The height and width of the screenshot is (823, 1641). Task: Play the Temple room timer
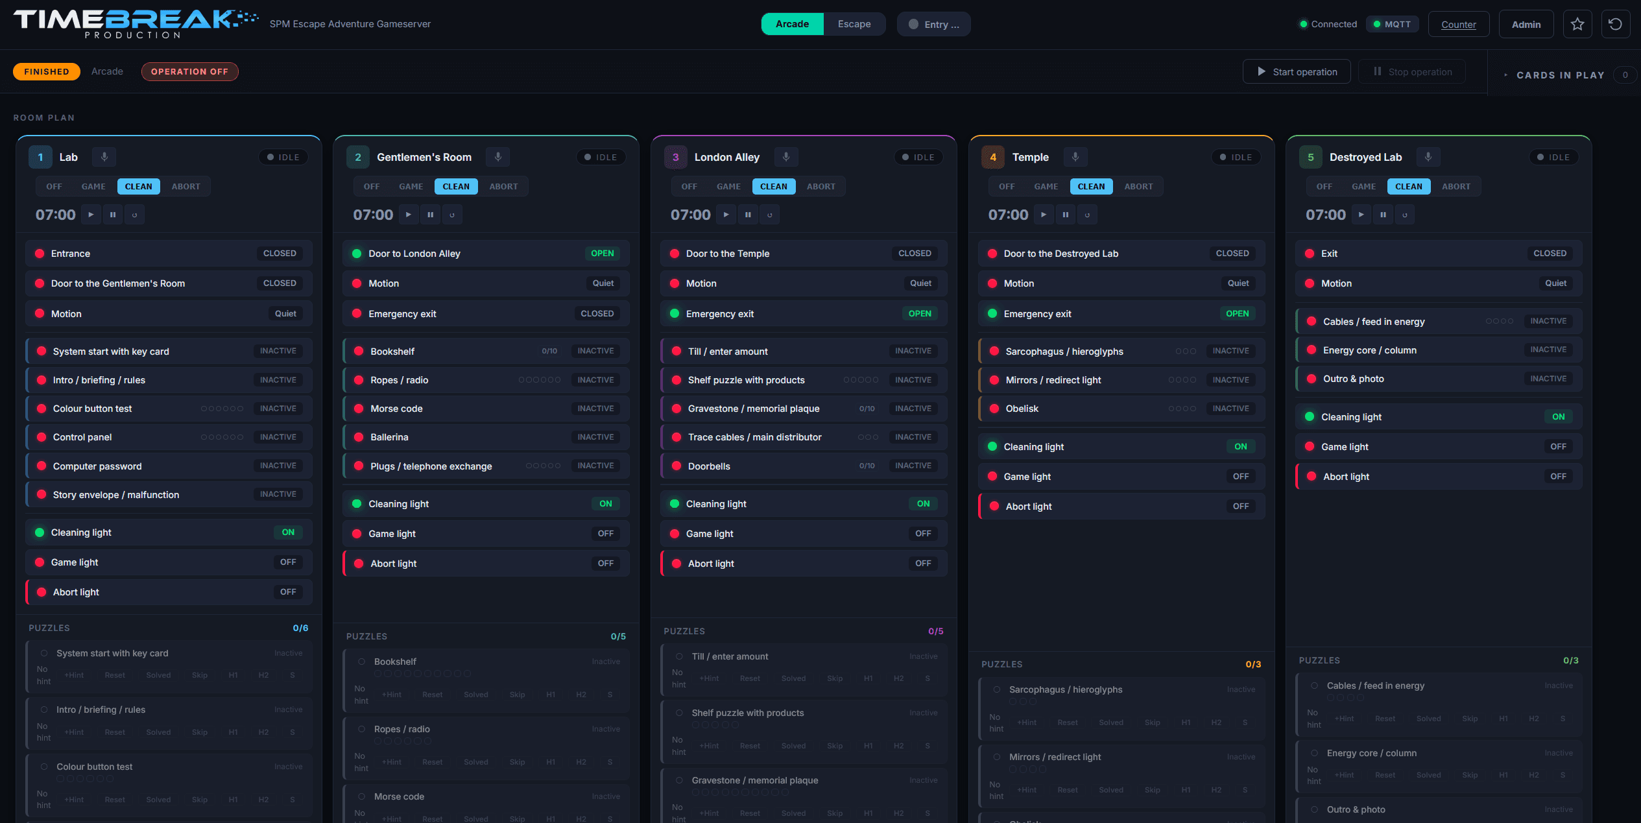[x=1044, y=215]
